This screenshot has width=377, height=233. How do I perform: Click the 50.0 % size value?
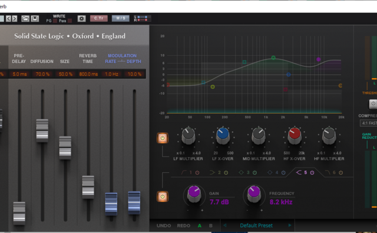tap(65, 74)
